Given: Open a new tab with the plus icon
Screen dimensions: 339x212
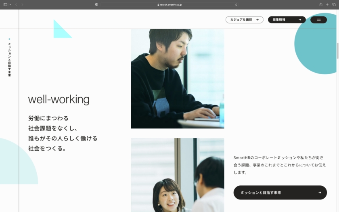Looking at the screenshot, I should click(327, 4).
